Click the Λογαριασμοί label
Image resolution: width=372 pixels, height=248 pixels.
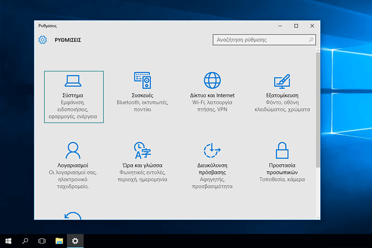(73, 165)
